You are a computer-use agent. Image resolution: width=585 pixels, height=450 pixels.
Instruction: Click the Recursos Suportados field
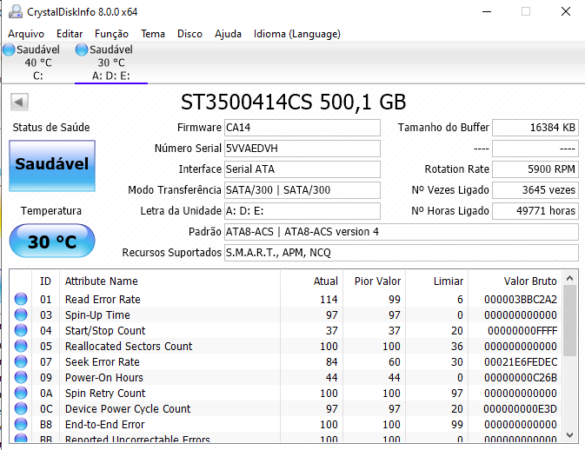pos(402,253)
